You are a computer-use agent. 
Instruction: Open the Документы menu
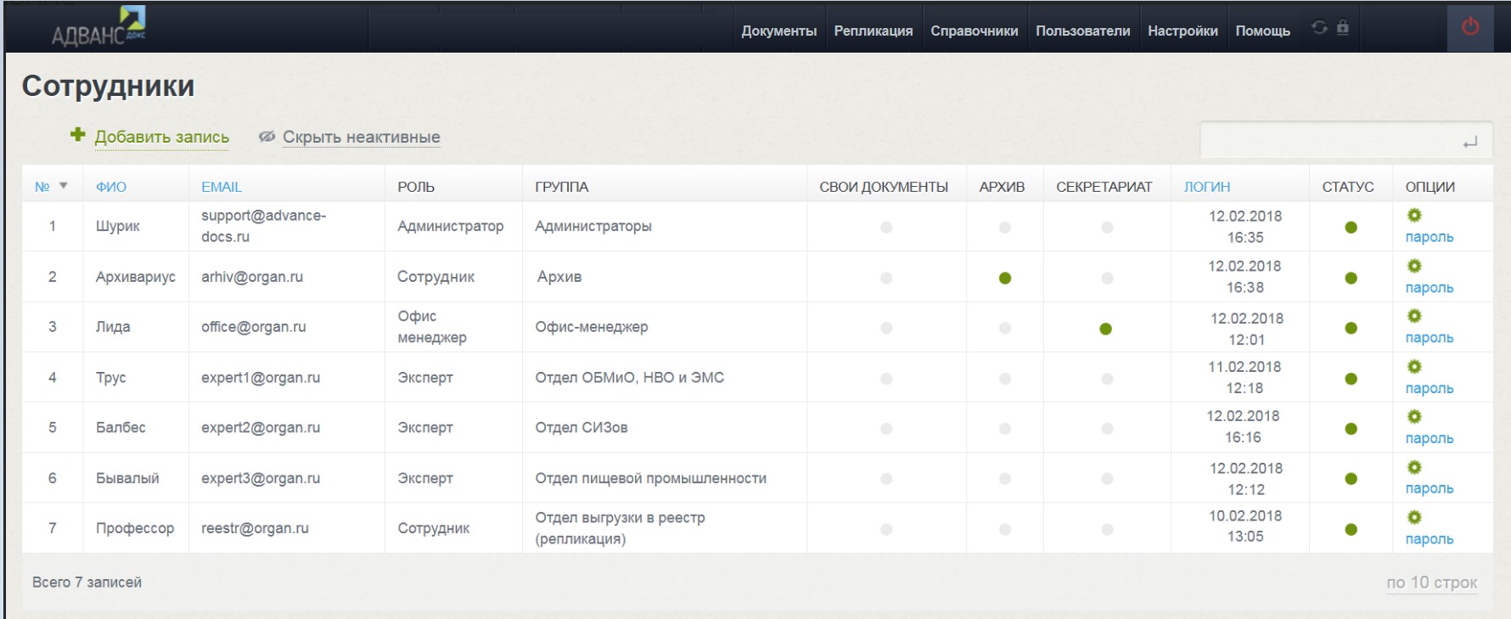pyautogui.click(x=778, y=31)
